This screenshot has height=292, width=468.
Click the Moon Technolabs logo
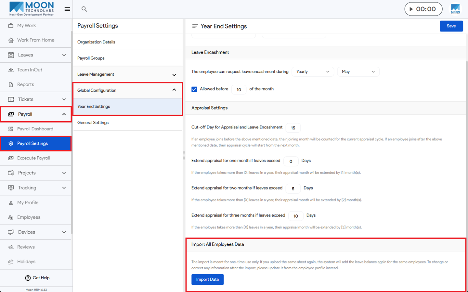[x=32, y=9]
